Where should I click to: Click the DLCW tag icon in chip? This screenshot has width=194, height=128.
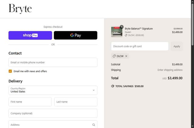tap(114, 56)
